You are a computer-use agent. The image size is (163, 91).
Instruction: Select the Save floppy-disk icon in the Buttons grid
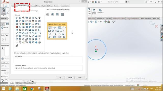(x=30, y=30)
